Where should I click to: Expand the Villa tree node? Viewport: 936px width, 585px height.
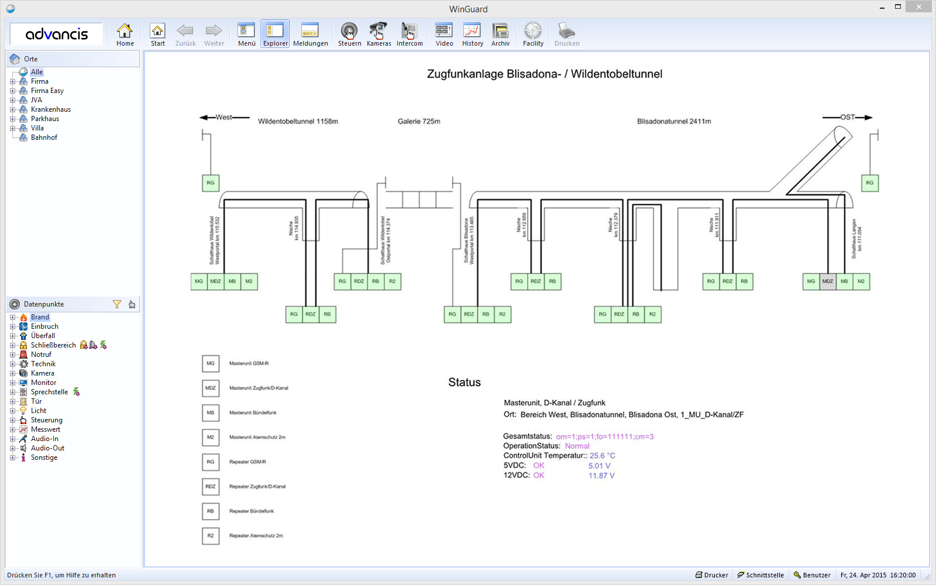coord(12,128)
